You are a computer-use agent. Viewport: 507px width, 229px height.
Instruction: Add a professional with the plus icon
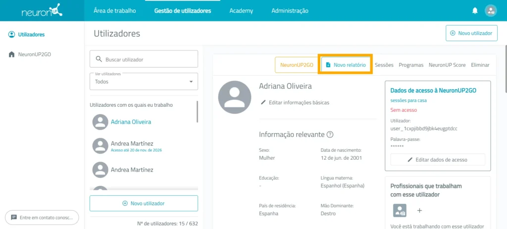pos(419,210)
